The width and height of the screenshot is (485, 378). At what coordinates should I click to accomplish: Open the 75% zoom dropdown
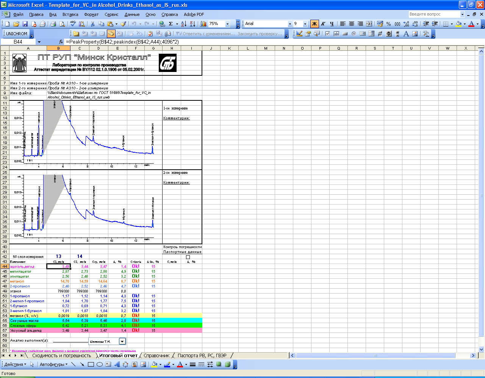[x=227, y=24]
